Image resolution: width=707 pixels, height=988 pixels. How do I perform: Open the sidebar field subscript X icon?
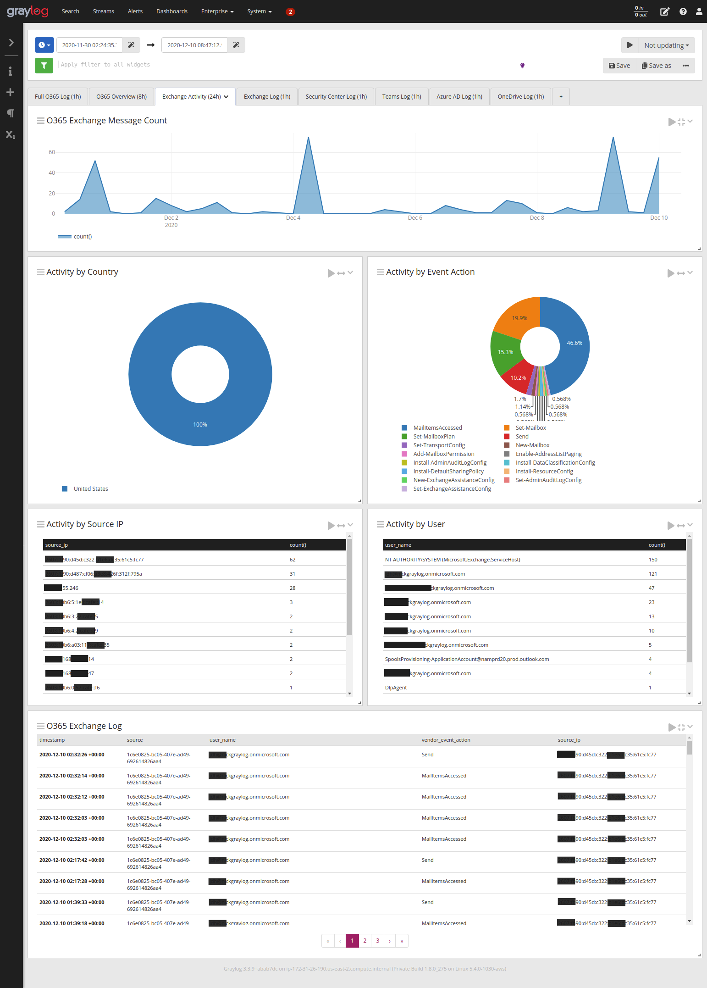[11, 134]
